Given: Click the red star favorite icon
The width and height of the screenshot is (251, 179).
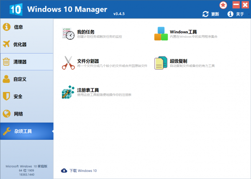Looking at the screenshot, I should tap(223, 5).
